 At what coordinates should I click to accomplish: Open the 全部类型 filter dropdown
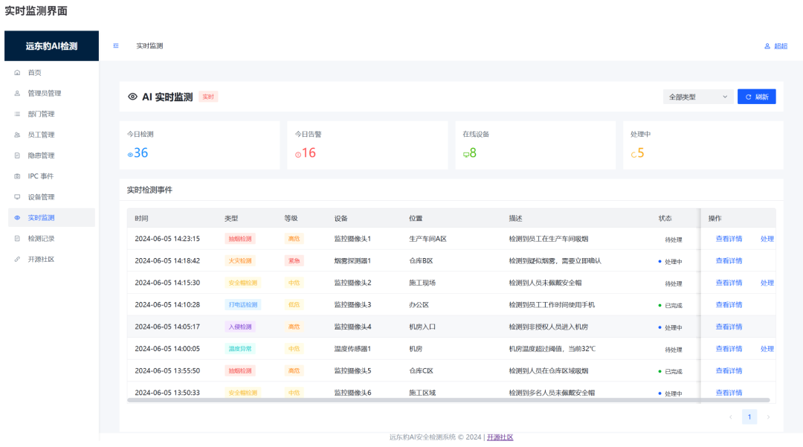[x=697, y=97]
